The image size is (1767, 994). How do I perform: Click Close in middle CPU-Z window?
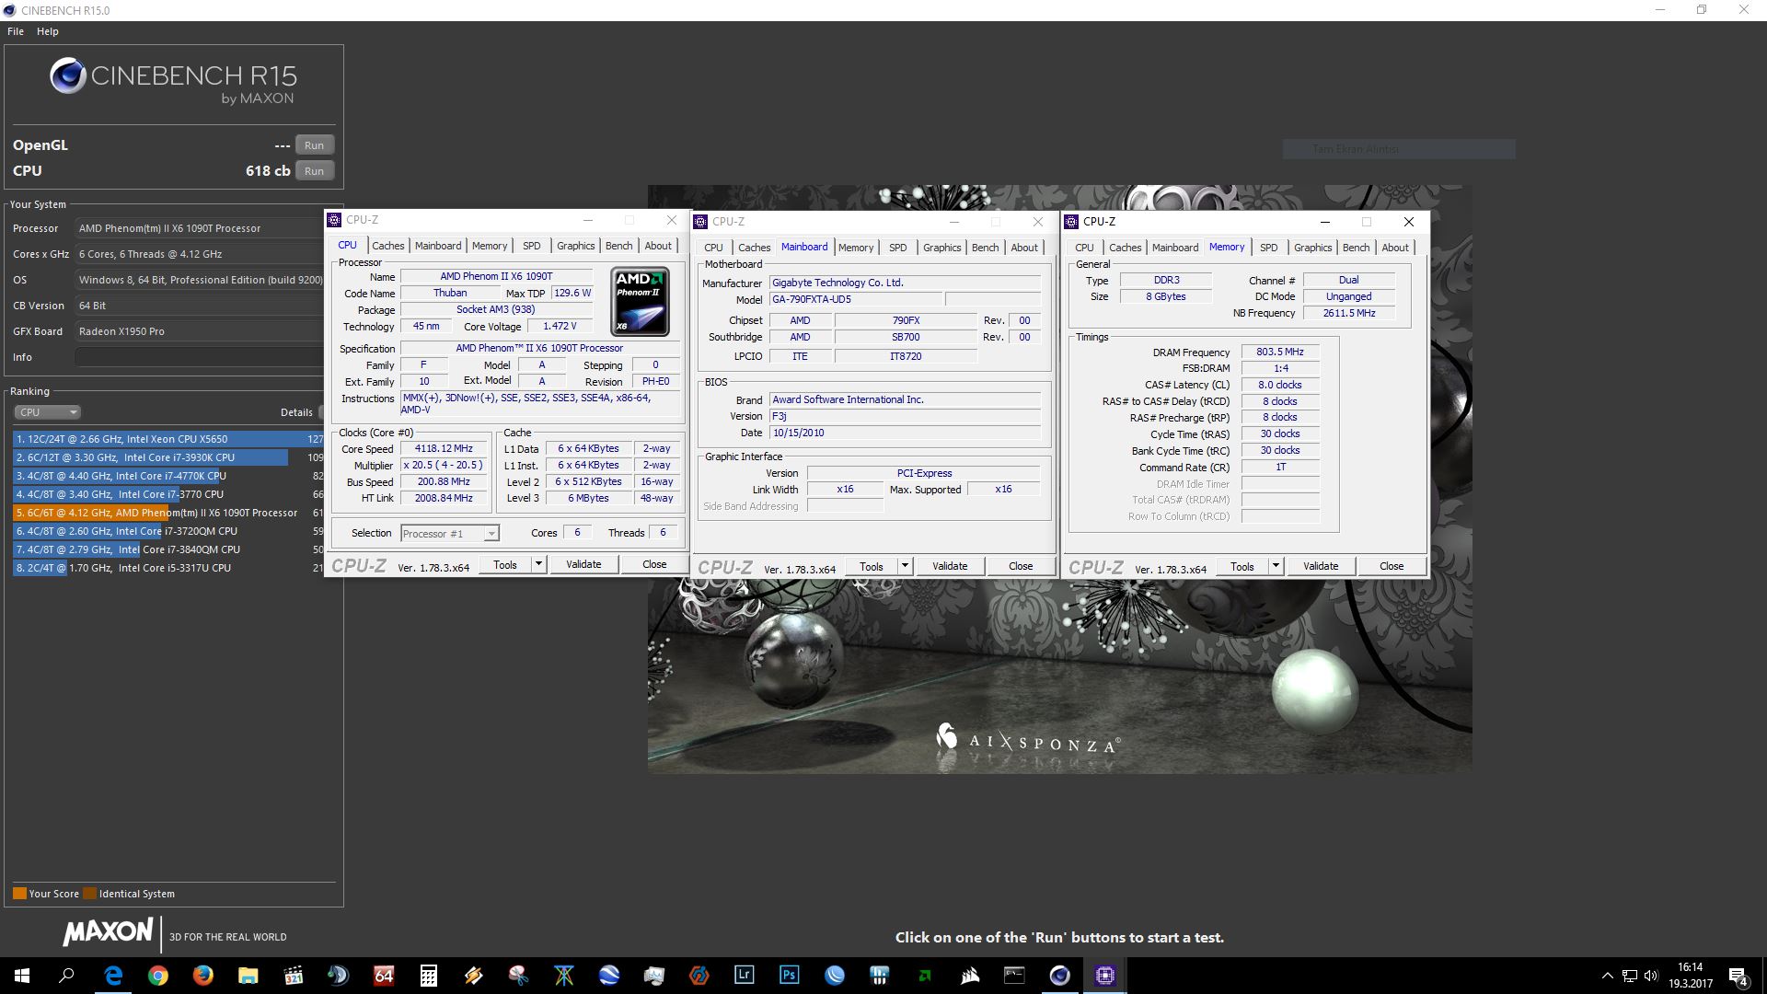coord(1021,567)
